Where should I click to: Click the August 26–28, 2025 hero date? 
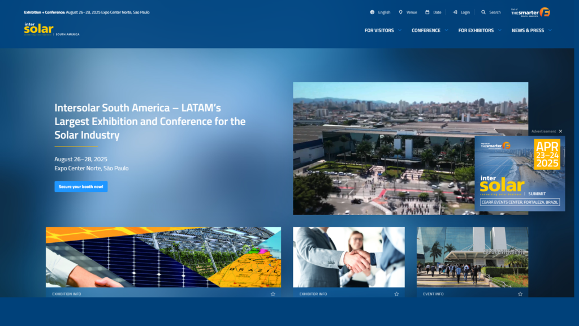(x=81, y=159)
